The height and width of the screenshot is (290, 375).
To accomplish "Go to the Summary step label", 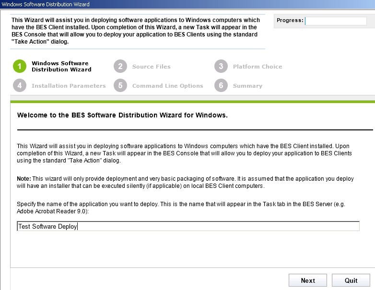I will (247, 86).
